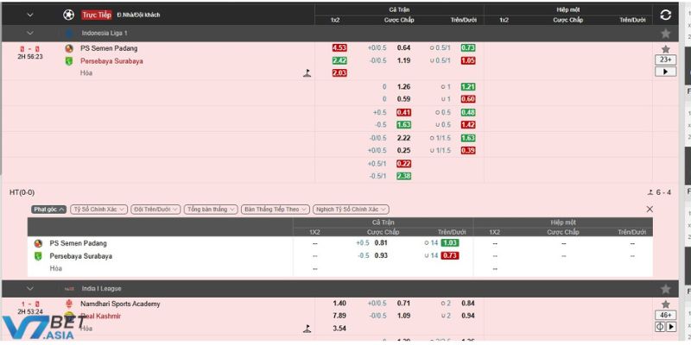Collapse the Indonesia Liga 1 section

tap(30, 33)
